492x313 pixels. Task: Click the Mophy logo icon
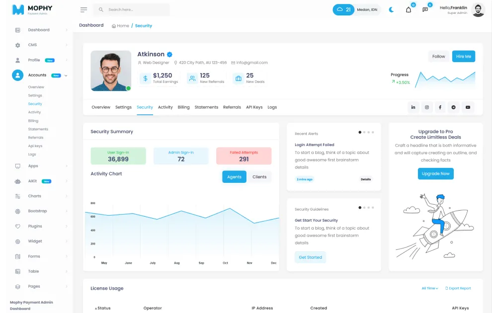pos(18,10)
